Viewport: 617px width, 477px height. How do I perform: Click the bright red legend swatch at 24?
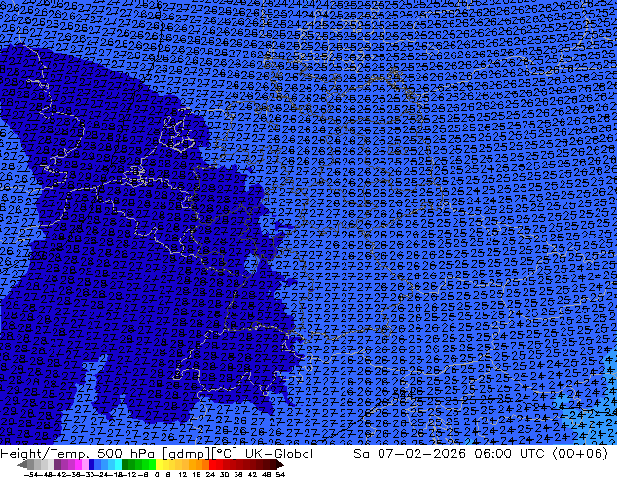click(212, 464)
